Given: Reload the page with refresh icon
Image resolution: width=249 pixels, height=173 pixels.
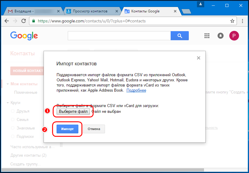Looking at the screenshot, I should tap(24, 21).
